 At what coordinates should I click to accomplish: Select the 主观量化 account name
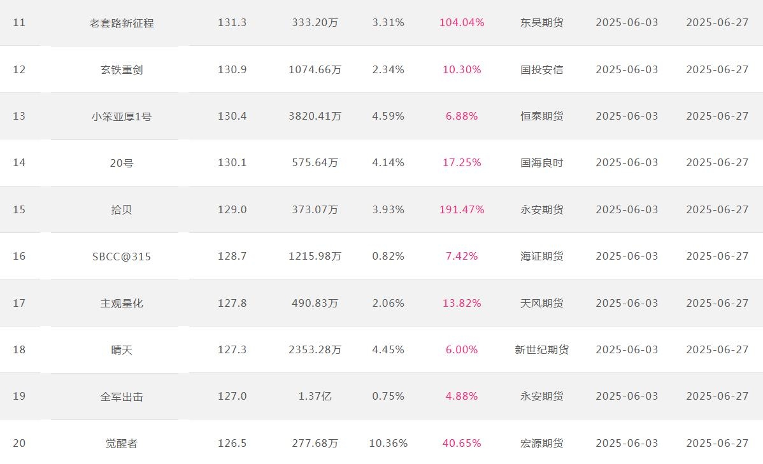click(122, 303)
